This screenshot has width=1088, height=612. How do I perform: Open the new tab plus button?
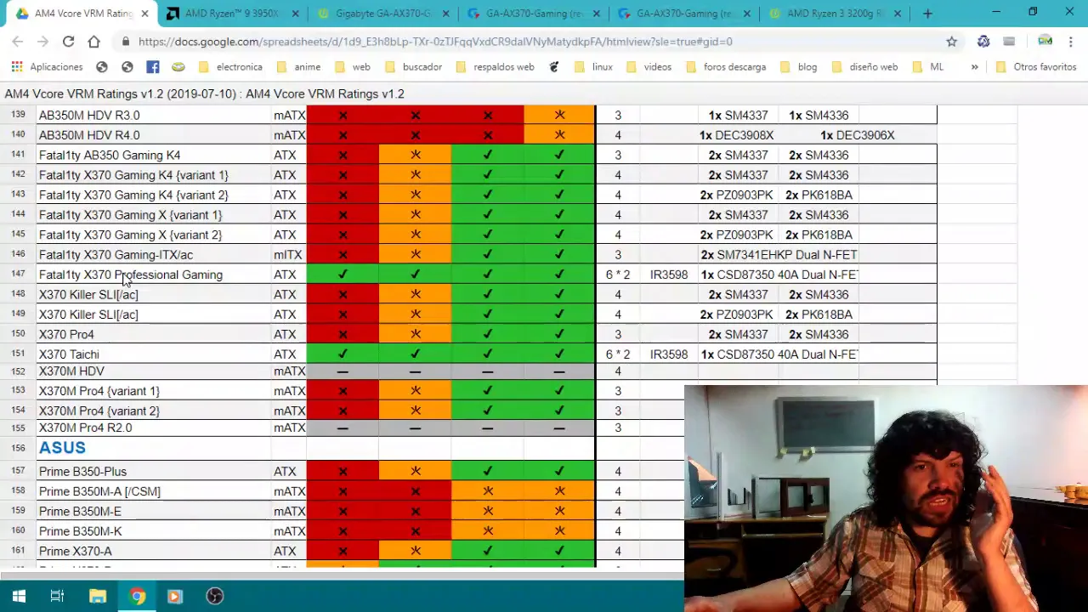click(927, 14)
